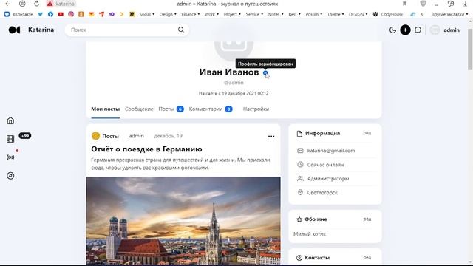
Task: Open the Twitter bookmark icon
Action: point(40,14)
